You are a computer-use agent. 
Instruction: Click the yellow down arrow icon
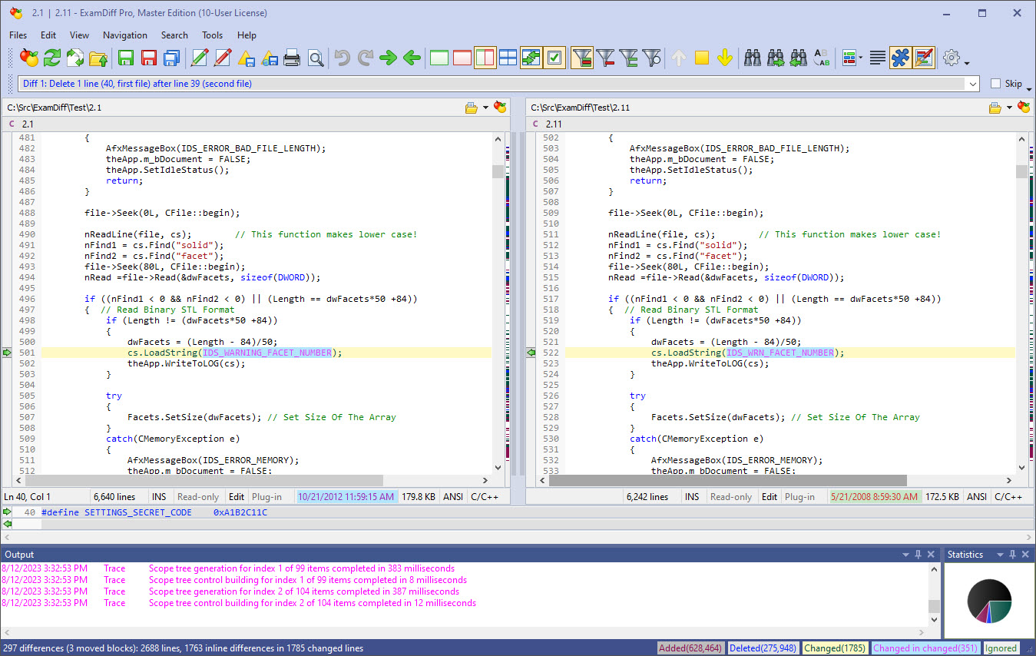(x=725, y=58)
